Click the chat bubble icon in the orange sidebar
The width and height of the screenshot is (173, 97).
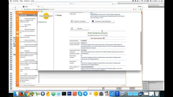17,32
